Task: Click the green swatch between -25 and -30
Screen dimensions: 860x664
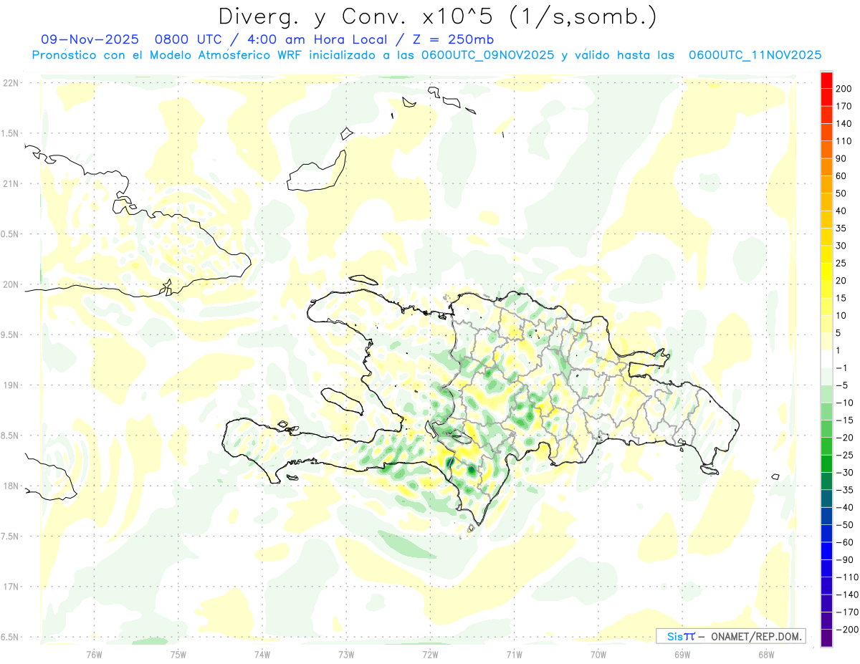Action: pos(826,463)
